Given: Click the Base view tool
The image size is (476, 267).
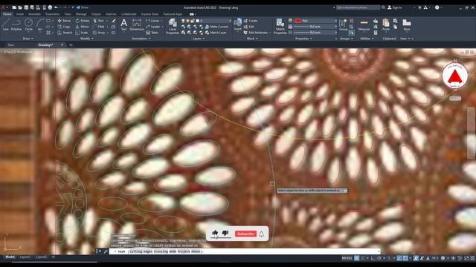Looking at the screenshot, I should (407, 24).
